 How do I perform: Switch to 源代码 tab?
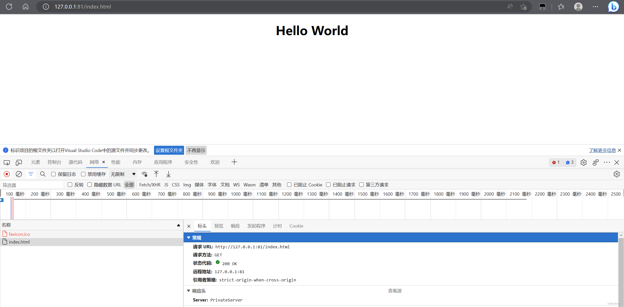coord(75,162)
